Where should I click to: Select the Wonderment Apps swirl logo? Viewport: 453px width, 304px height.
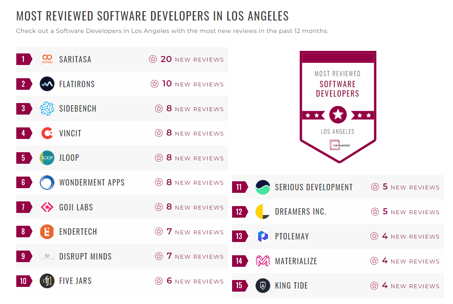coord(47,182)
